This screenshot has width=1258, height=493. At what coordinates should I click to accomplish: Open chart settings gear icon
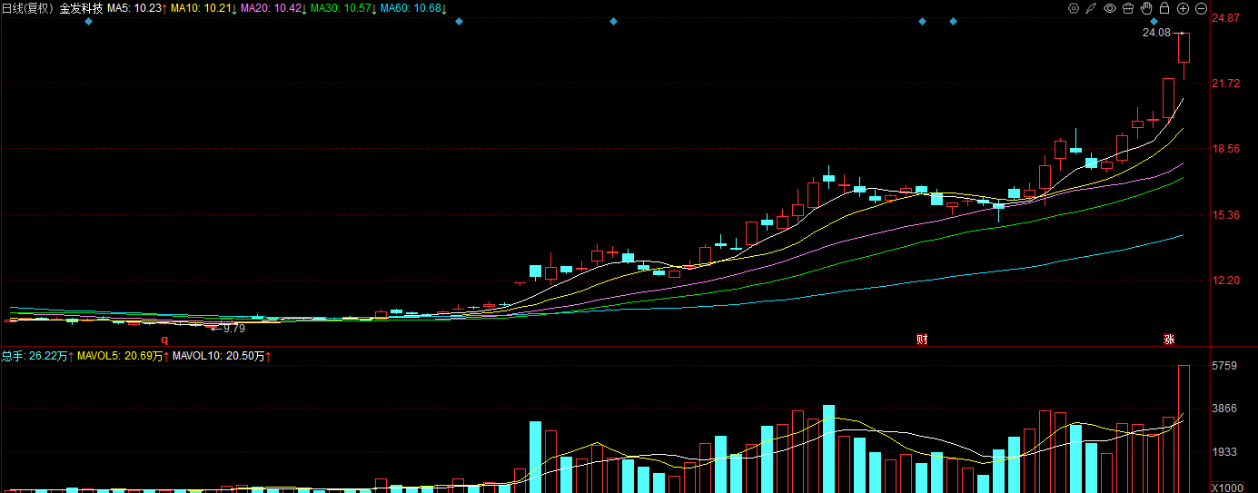1074,8
